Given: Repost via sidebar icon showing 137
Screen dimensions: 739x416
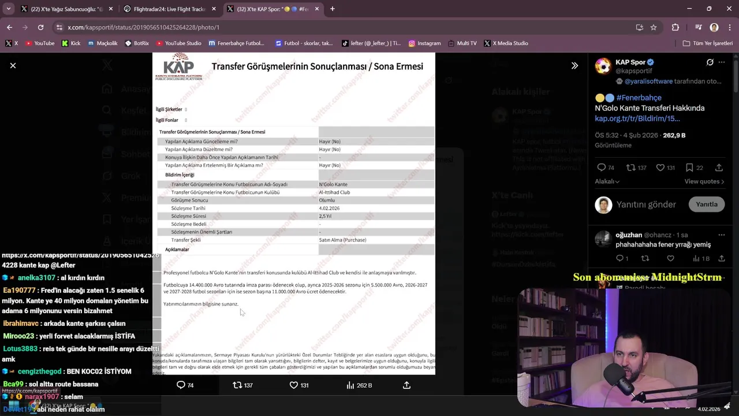Looking at the screenshot, I should 636,168.
